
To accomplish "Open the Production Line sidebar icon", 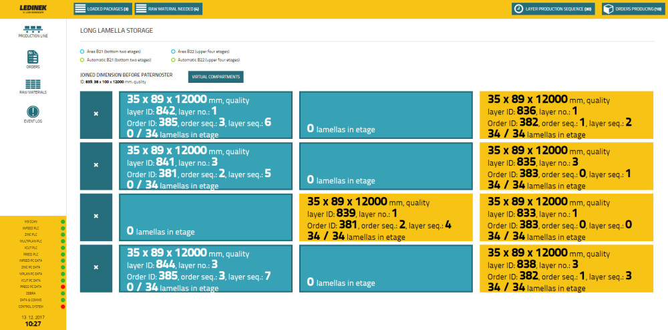I will pyautogui.click(x=33, y=30).
